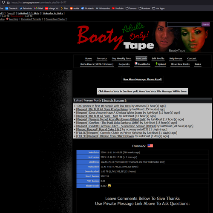Open the Connection Checker link
This screenshot has width=213, height=213.
pos(55,19)
